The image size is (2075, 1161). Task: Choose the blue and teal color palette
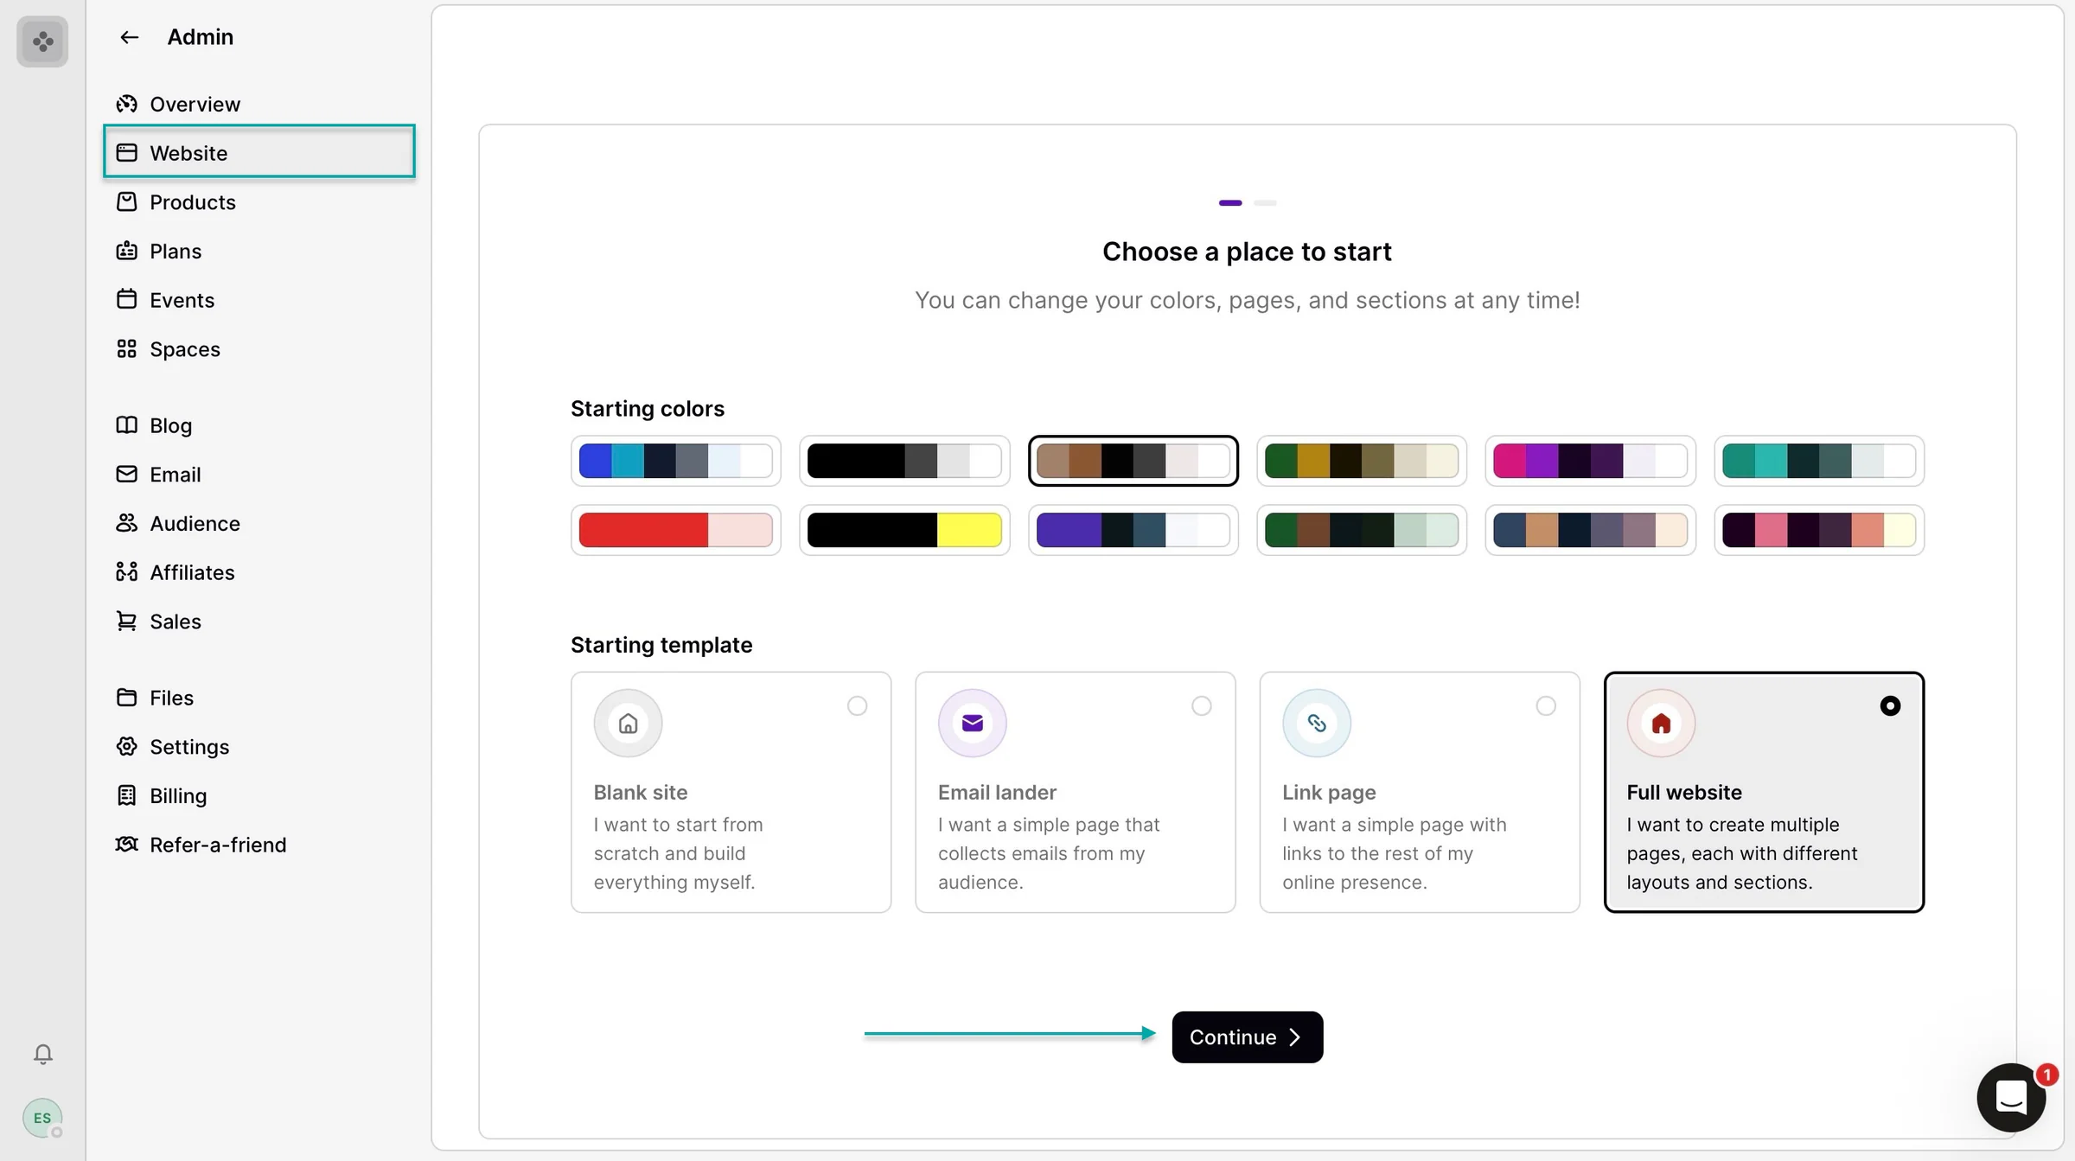click(x=675, y=461)
